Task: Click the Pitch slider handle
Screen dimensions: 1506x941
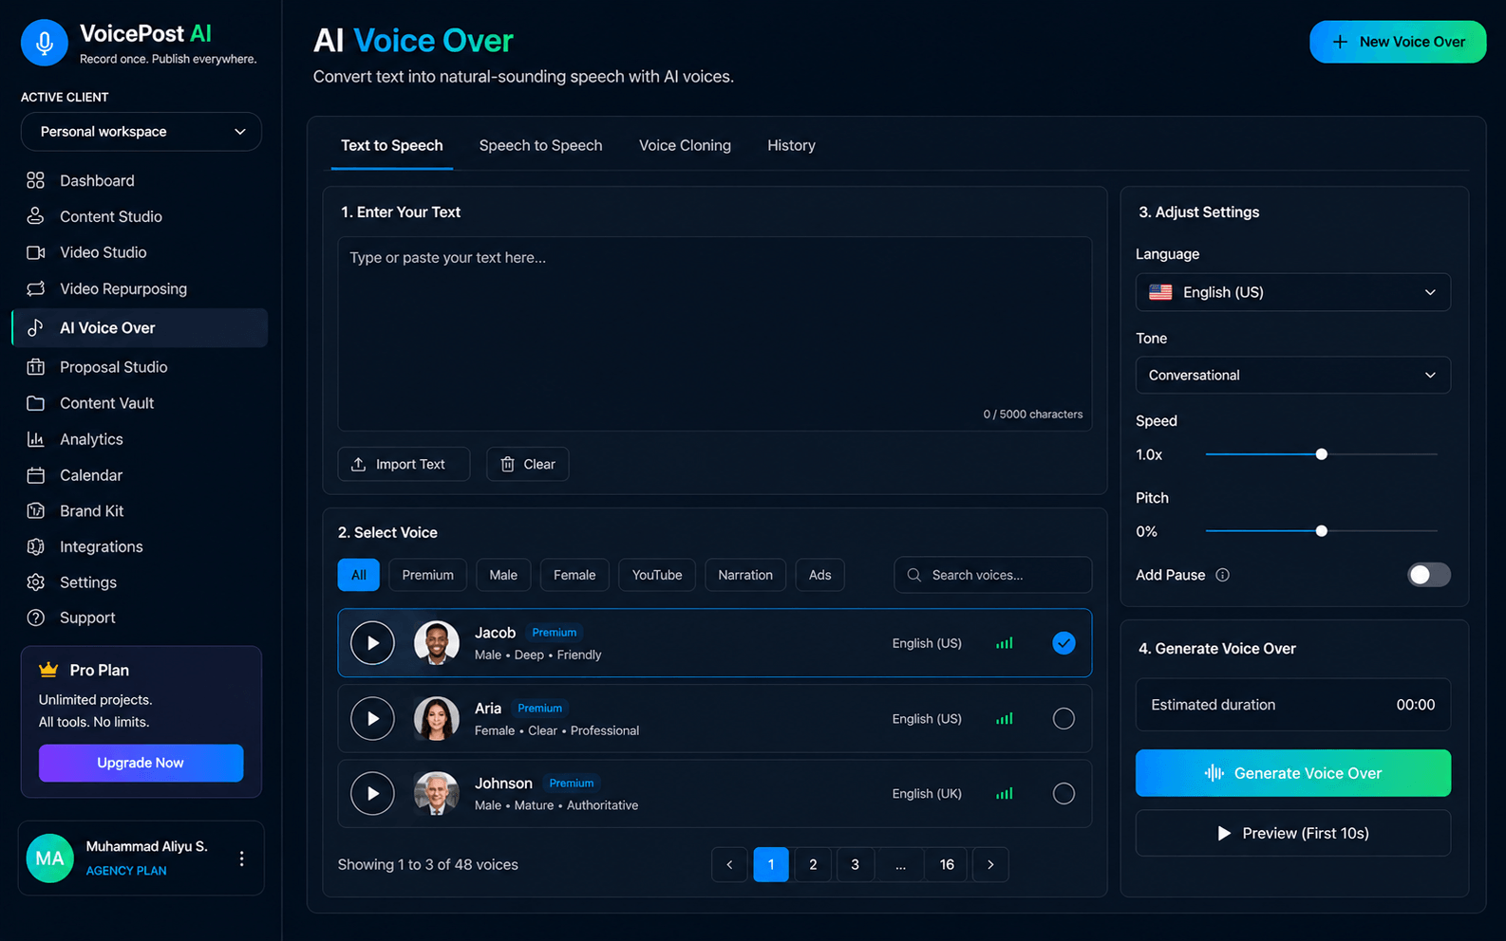Action: coord(1321,531)
